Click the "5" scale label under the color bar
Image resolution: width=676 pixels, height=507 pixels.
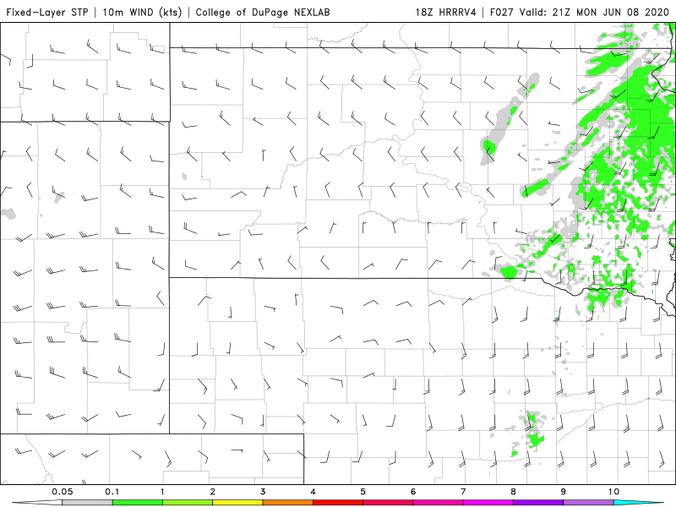pyautogui.click(x=363, y=492)
